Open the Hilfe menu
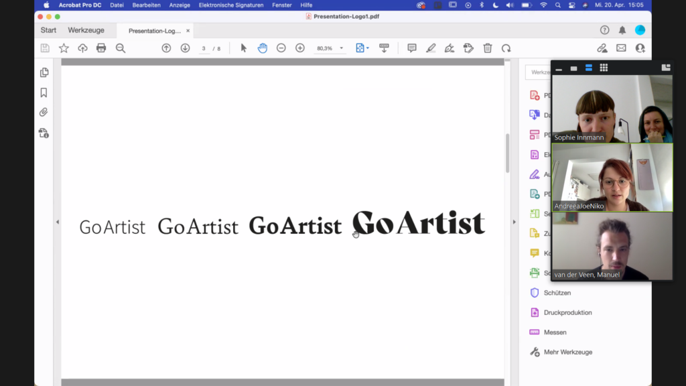The width and height of the screenshot is (686, 386). (306, 5)
